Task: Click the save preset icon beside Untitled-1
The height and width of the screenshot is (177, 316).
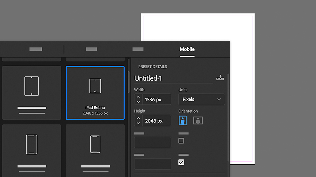Action: tap(220, 78)
